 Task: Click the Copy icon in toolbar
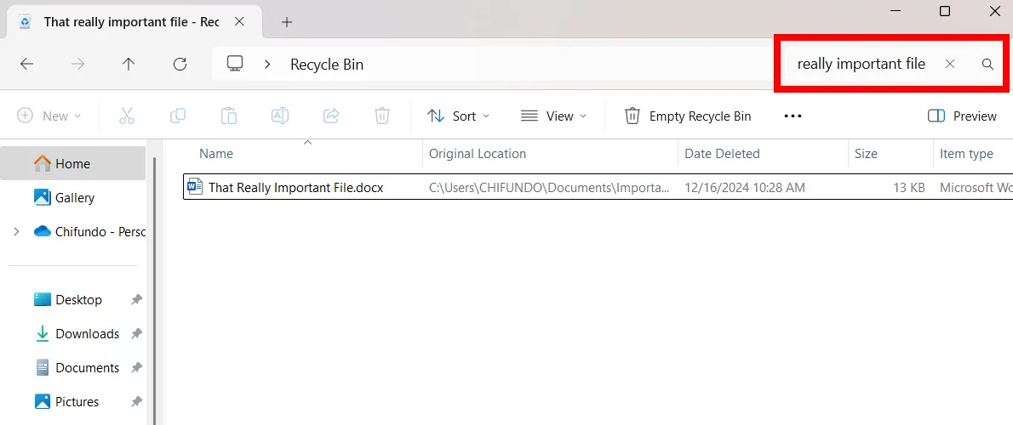178,116
